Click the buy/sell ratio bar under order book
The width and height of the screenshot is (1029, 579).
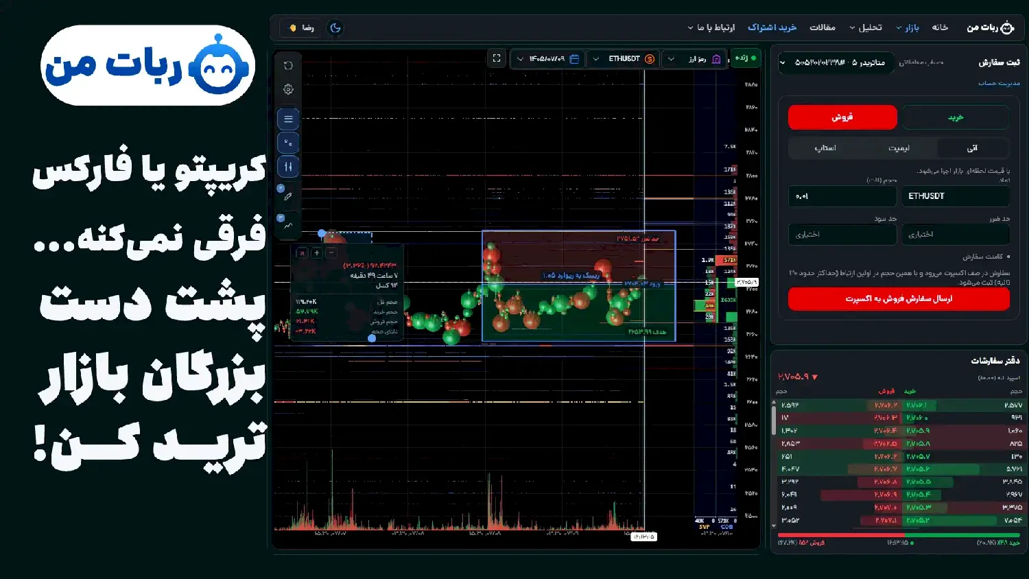pos(899,535)
